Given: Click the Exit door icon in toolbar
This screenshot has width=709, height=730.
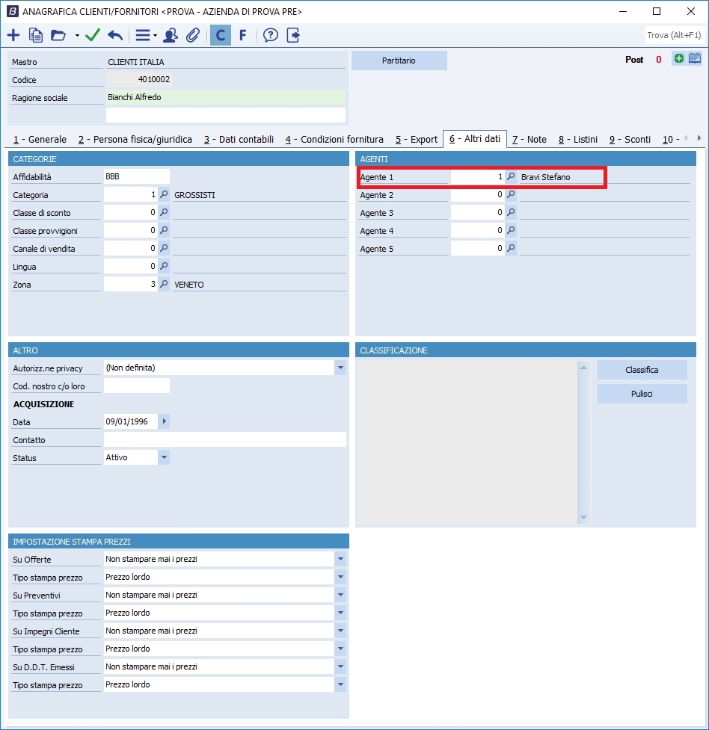Looking at the screenshot, I should 293,35.
